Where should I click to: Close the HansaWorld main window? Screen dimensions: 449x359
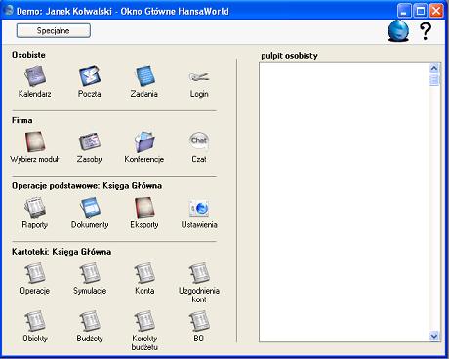click(x=436, y=11)
